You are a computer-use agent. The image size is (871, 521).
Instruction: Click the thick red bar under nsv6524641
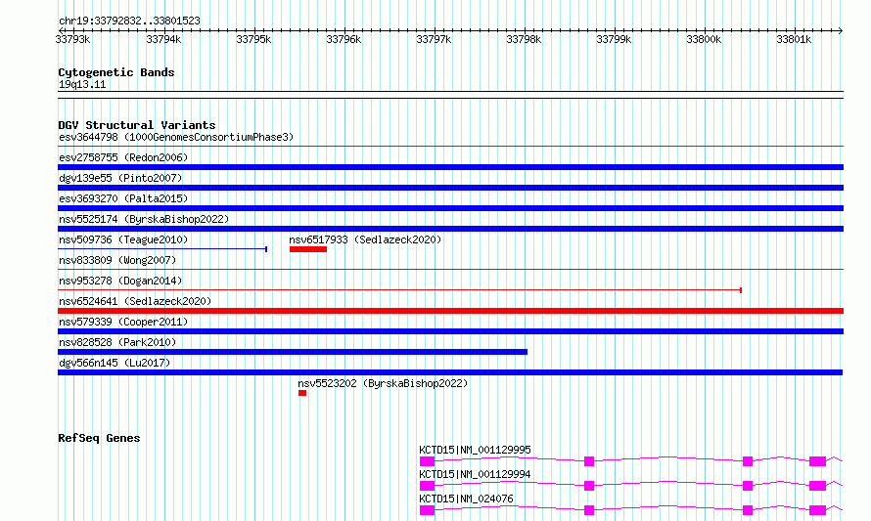pyautogui.click(x=450, y=311)
